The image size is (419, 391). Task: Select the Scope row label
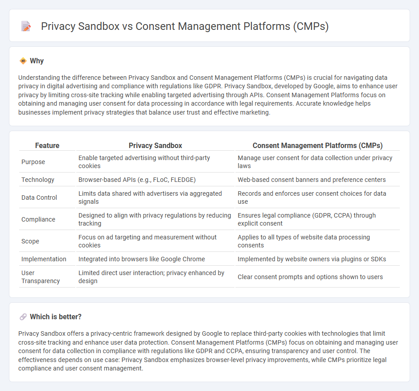[x=30, y=241]
